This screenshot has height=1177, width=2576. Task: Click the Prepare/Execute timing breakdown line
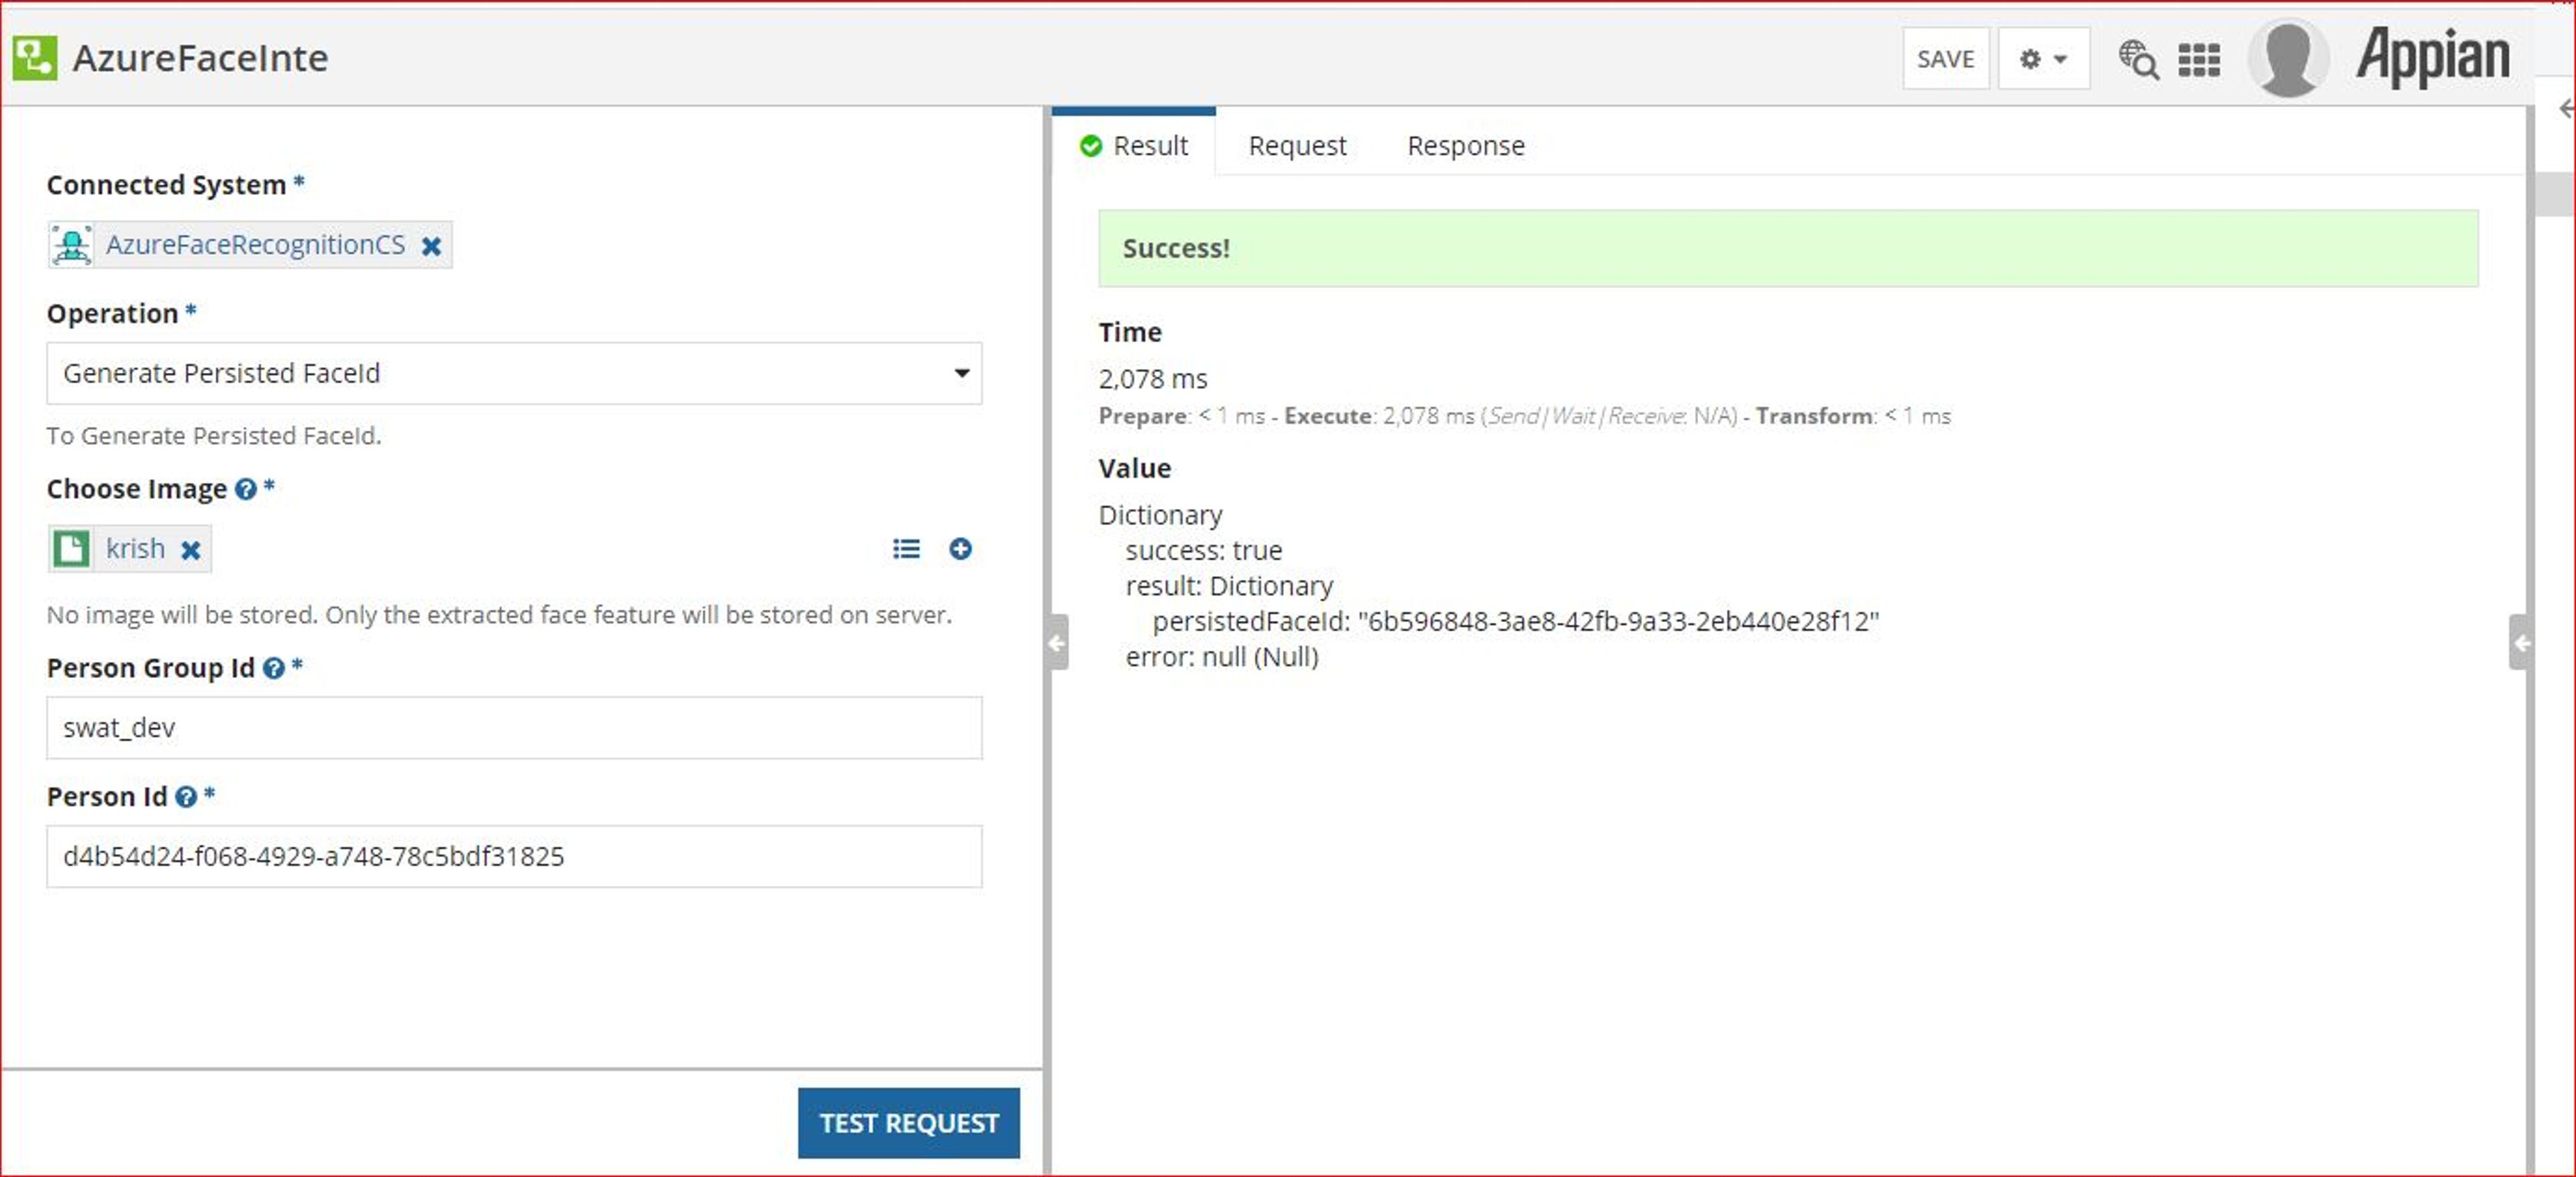coord(1524,416)
